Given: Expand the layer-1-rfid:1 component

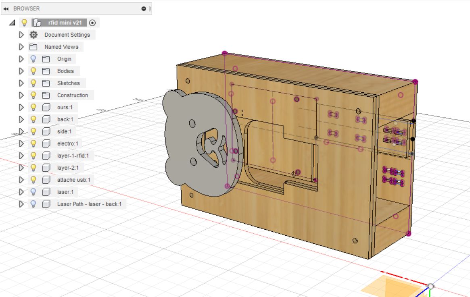Looking at the screenshot, I should pyautogui.click(x=21, y=156).
